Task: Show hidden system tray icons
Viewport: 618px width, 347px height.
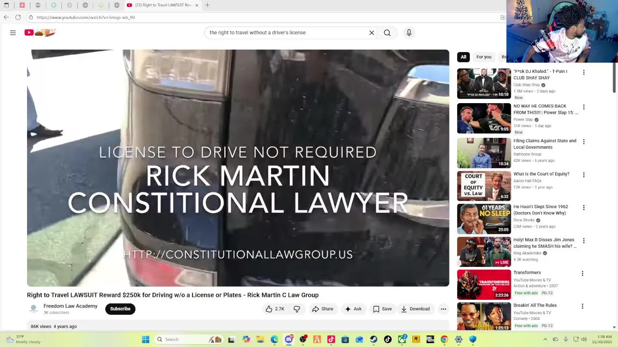Action: pyautogui.click(x=546, y=339)
